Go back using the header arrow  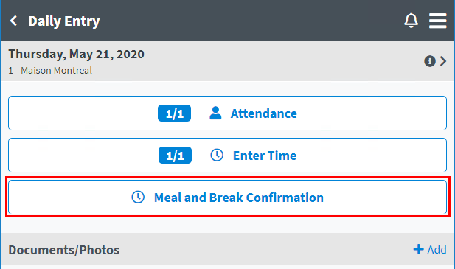point(13,21)
